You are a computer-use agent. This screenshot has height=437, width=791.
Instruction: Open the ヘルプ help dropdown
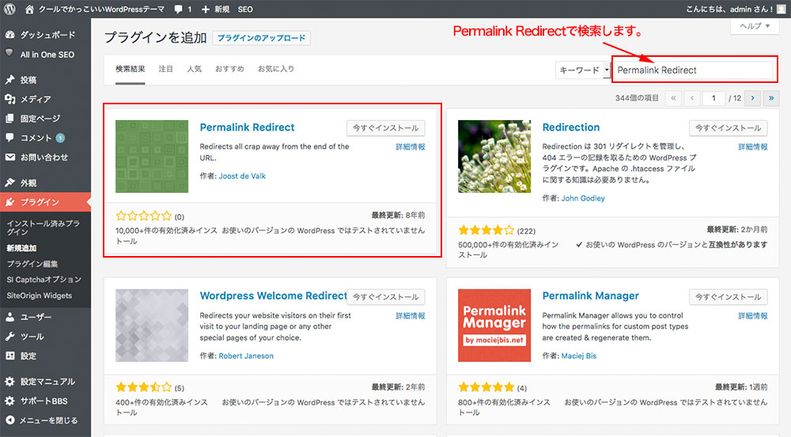[754, 26]
